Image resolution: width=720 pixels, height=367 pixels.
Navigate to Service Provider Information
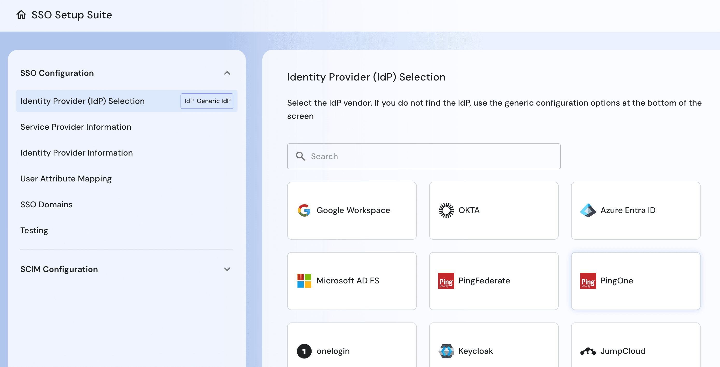pyautogui.click(x=76, y=127)
